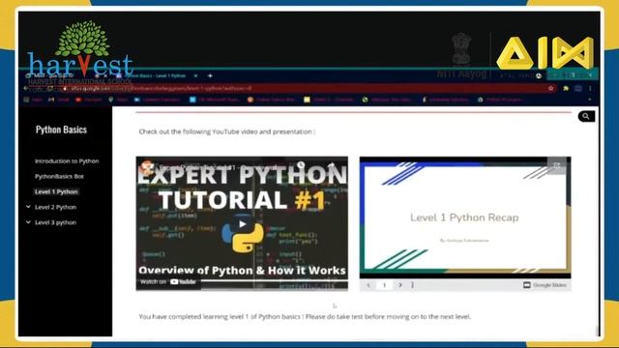Open the slides more-options menu

point(413,285)
